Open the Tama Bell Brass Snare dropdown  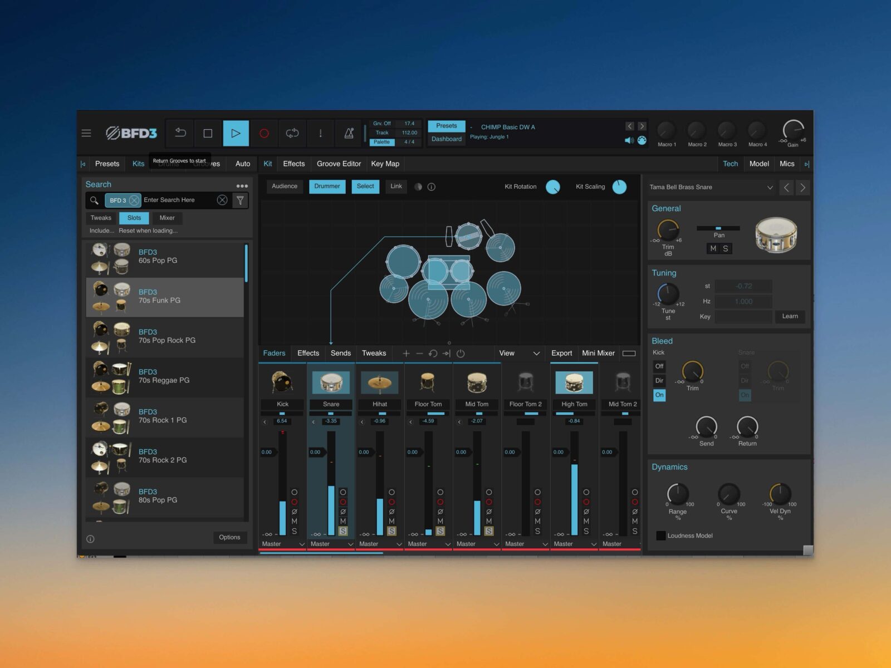click(x=770, y=188)
